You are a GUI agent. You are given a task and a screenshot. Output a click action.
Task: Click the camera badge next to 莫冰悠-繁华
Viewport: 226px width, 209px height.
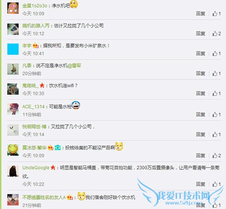pos(58,148)
